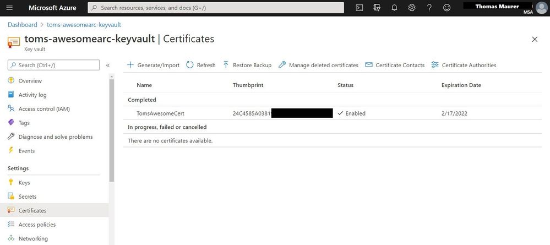Open portal settings gear
The image size is (550, 245).
412,8
